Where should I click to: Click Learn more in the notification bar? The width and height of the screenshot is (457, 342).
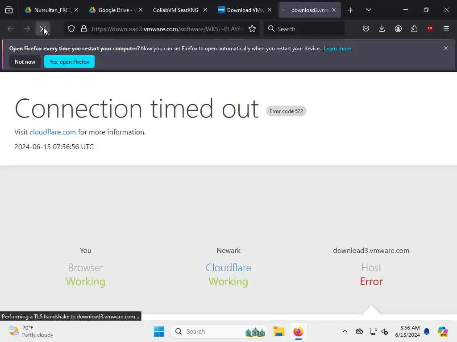(337, 49)
